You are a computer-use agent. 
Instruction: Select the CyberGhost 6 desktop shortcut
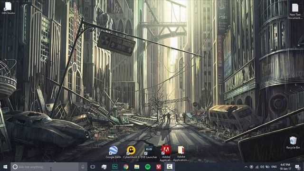point(131,152)
